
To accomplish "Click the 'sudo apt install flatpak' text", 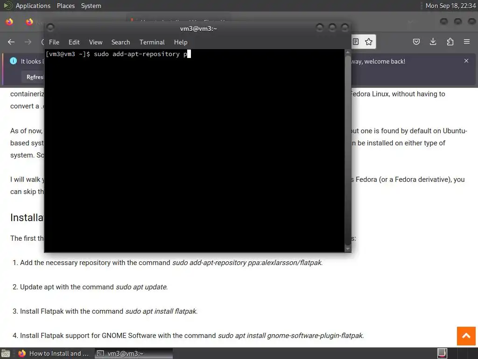I will click(x=161, y=311).
